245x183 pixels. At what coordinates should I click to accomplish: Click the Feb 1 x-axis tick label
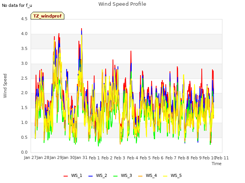pyautogui.click(x=94, y=158)
